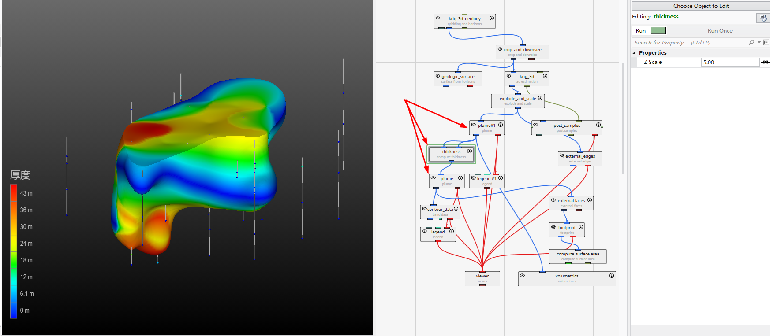Screen dimensions: 770x336
Task: Click the status icon on post_samples module
Action: [x=598, y=125]
